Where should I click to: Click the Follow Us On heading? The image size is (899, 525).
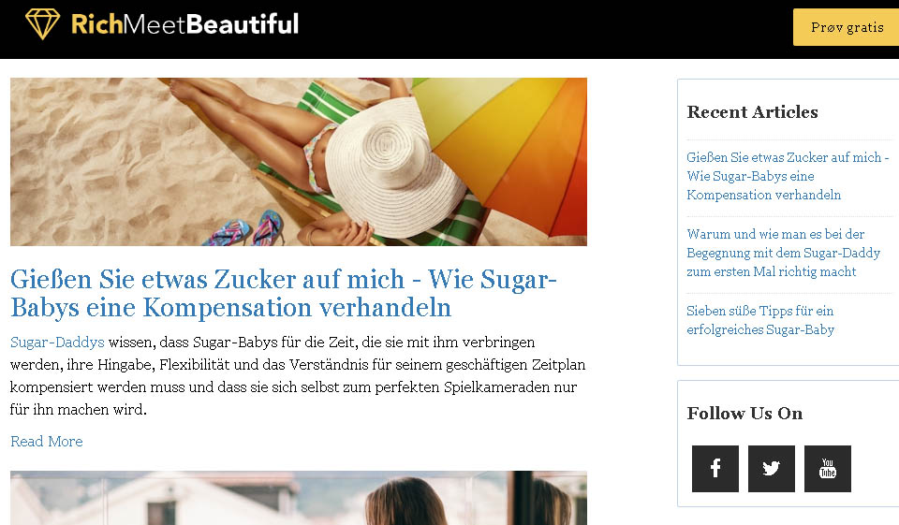pyautogui.click(x=744, y=414)
